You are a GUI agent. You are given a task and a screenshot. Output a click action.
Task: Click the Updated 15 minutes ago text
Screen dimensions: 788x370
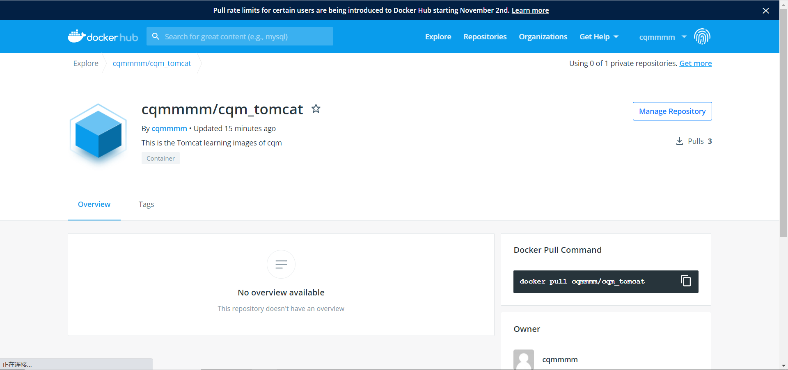tap(235, 128)
